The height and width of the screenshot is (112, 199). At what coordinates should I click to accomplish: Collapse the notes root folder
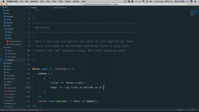[x=6, y=10]
